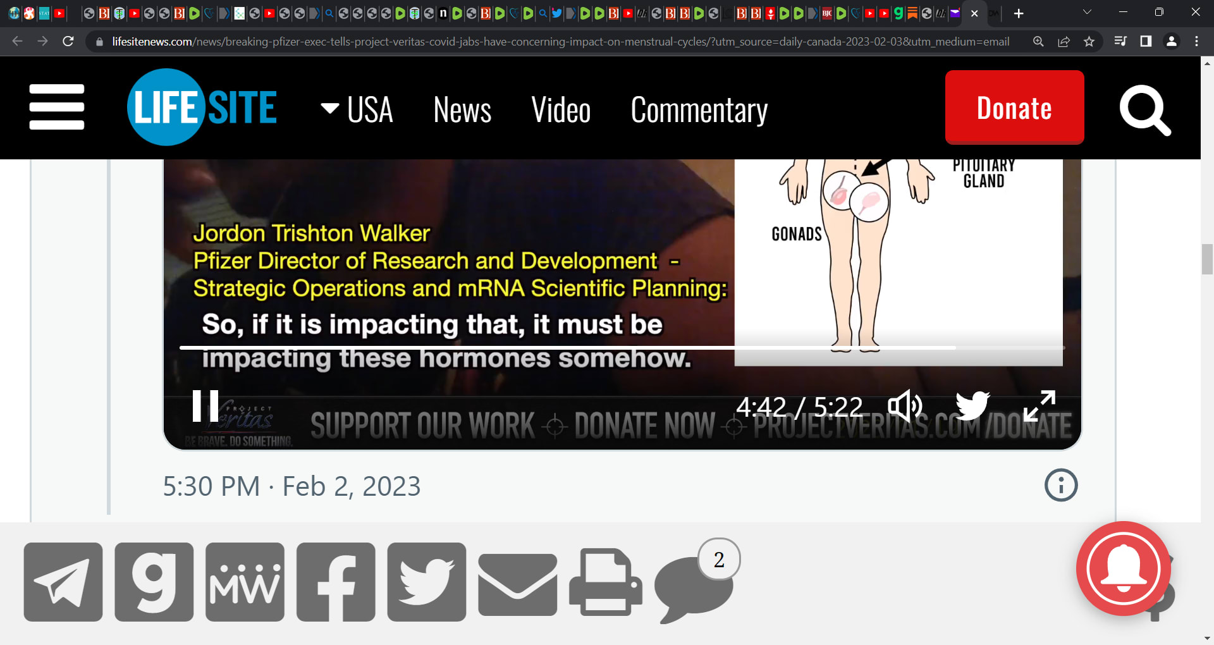Image resolution: width=1214 pixels, height=645 pixels.
Task: Click the scrollbar down arrow
Action: (1207, 639)
